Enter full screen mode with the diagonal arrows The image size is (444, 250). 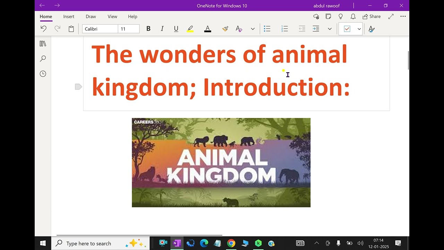[391, 16]
